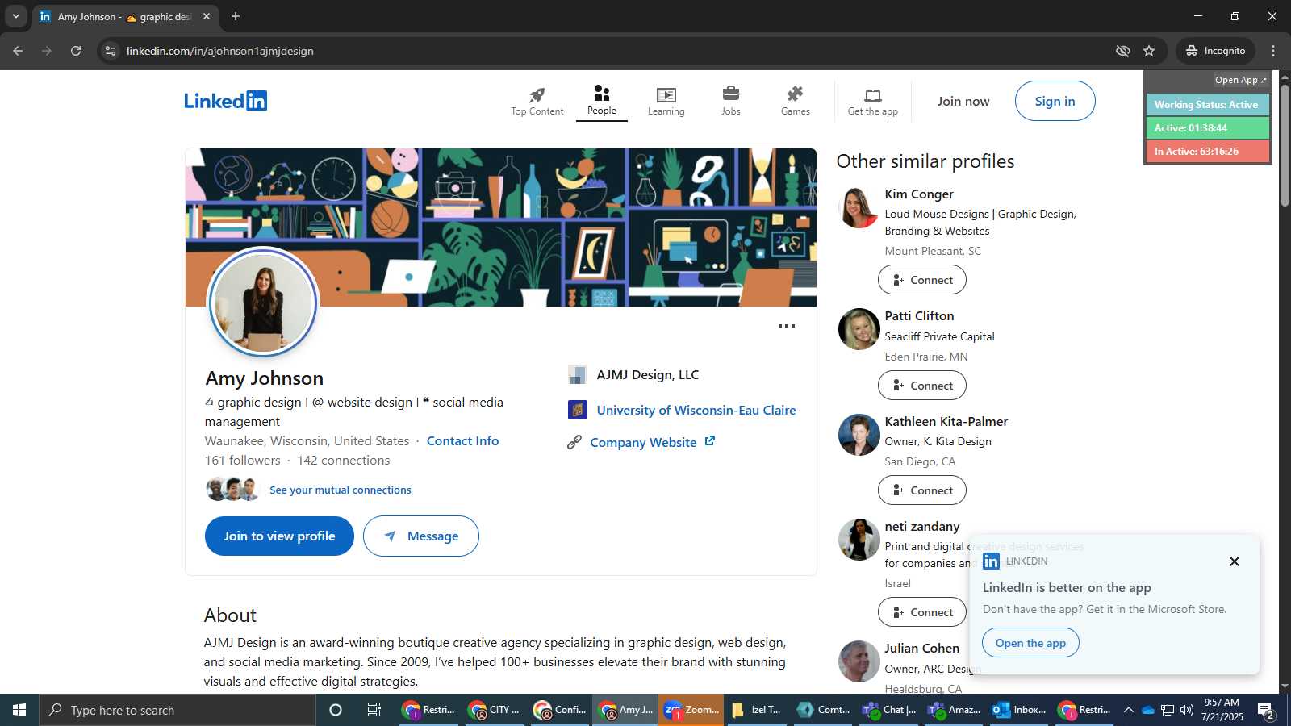Switch to the Zoom taskbar app
The image size is (1291, 726).
coord(691,710)
